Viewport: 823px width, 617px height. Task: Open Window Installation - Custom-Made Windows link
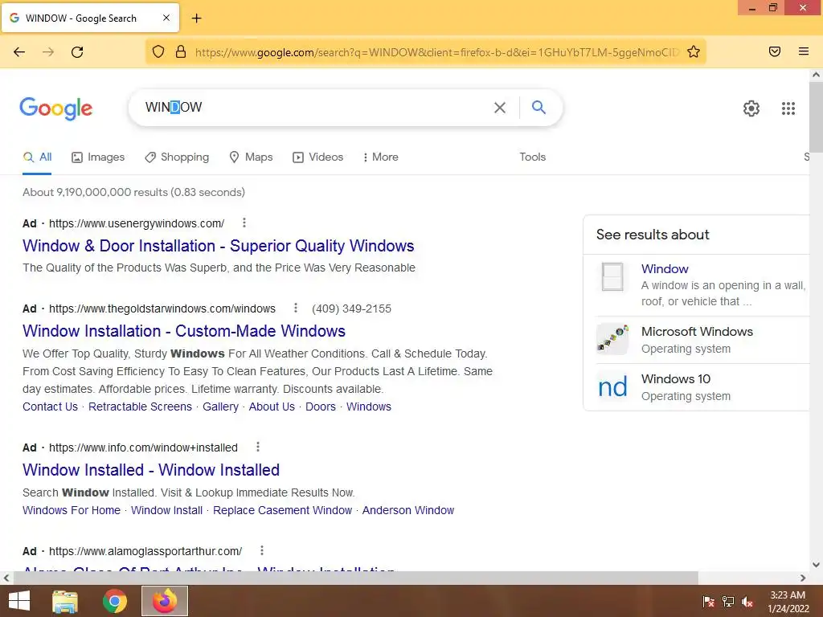[184, 331]
